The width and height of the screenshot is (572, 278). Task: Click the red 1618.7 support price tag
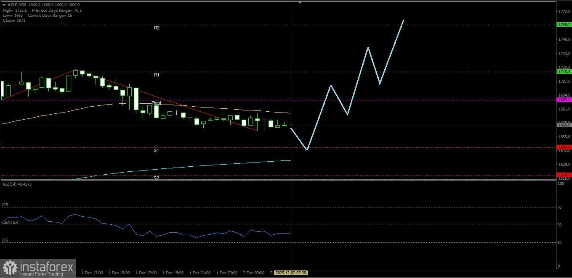[564, 175]
